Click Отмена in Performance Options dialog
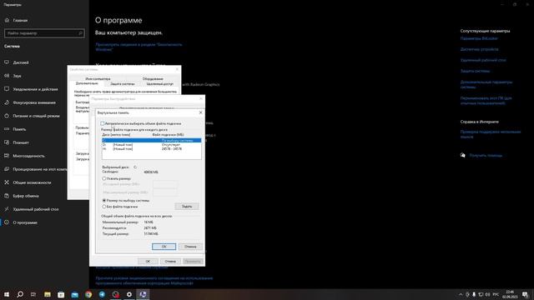The height and width of the screenshot is (300, 534). [x=170, y=261]
